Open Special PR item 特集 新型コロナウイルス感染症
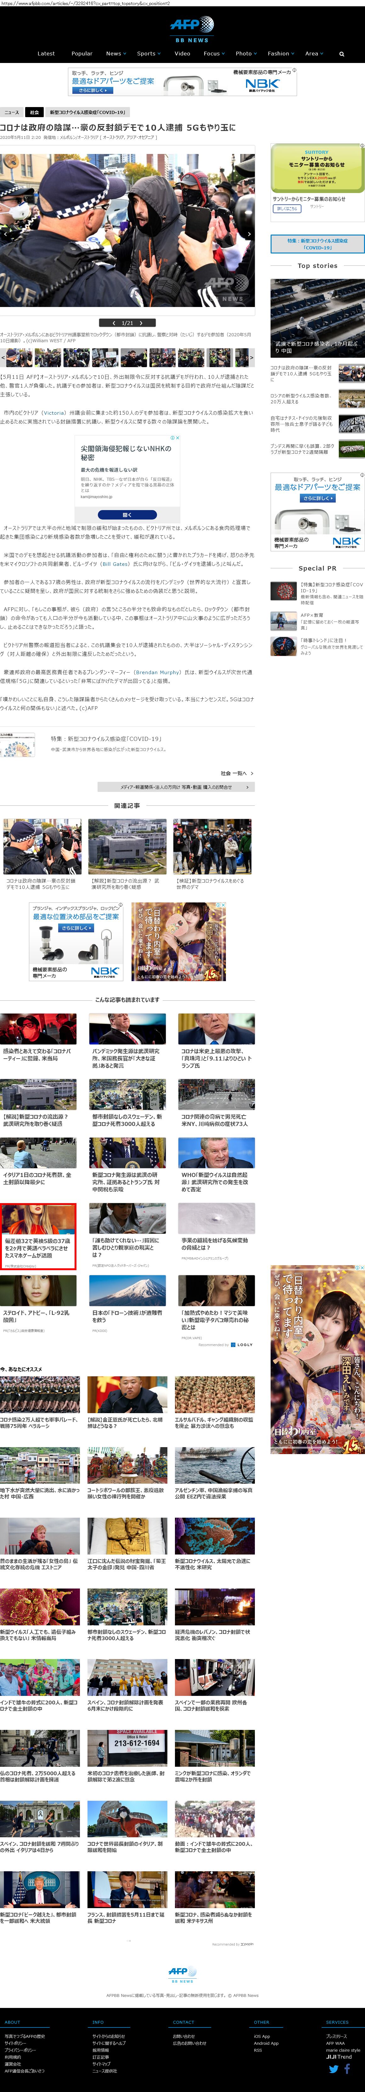 click(x=317, y=593)
